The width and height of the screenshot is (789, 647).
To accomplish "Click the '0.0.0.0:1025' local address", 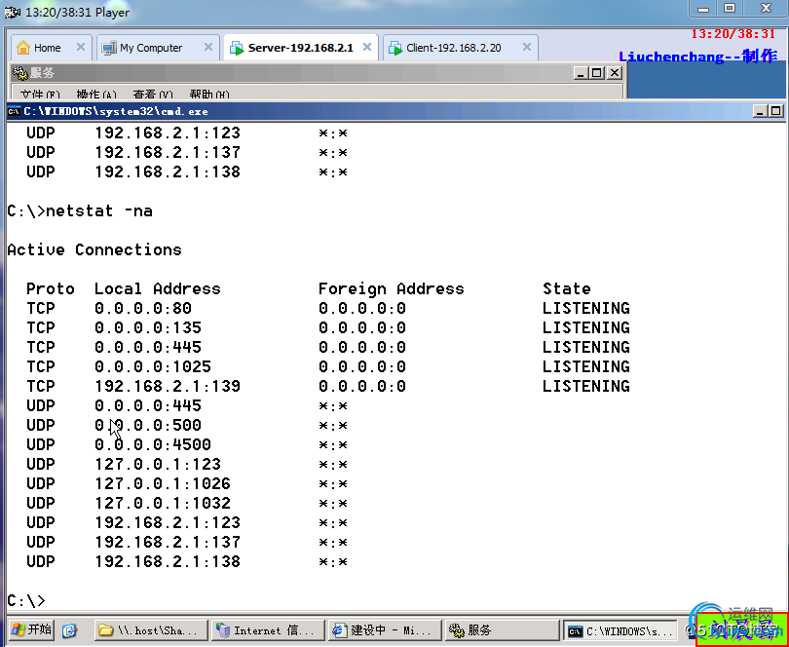I will (153, 366).
